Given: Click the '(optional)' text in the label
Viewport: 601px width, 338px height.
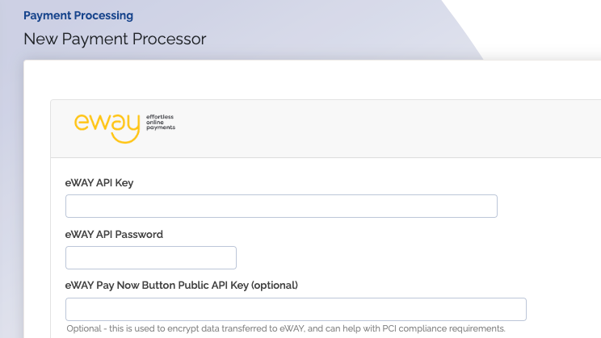Looking at the screenshot, I should (271, 286).
